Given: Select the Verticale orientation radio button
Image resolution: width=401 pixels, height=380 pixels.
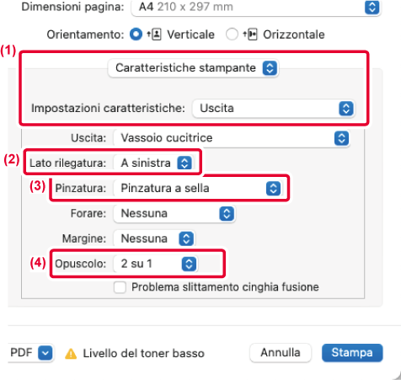Looking at the screenshot, I should click(x=136, y=35).
